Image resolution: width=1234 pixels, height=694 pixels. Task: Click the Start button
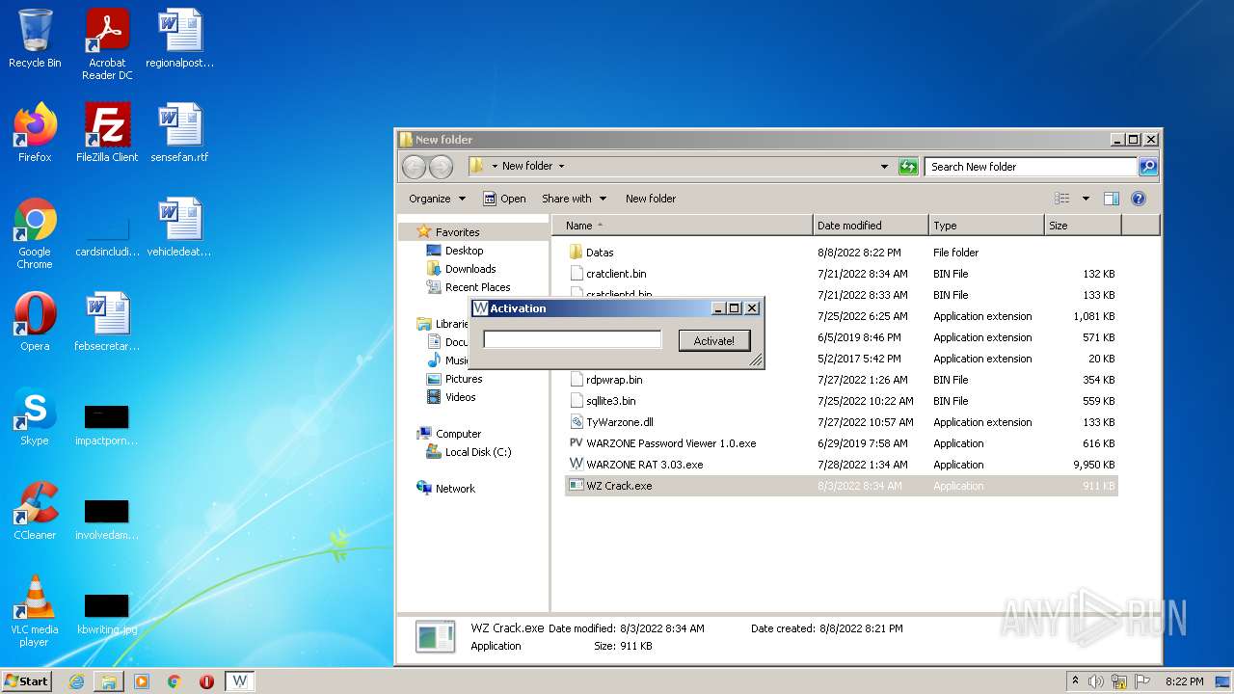click(x=26, y=681)
